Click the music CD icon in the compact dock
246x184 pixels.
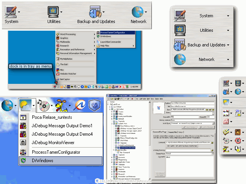pos(226,141)
